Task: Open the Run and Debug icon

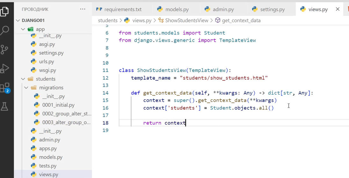Action: (5, 68)
